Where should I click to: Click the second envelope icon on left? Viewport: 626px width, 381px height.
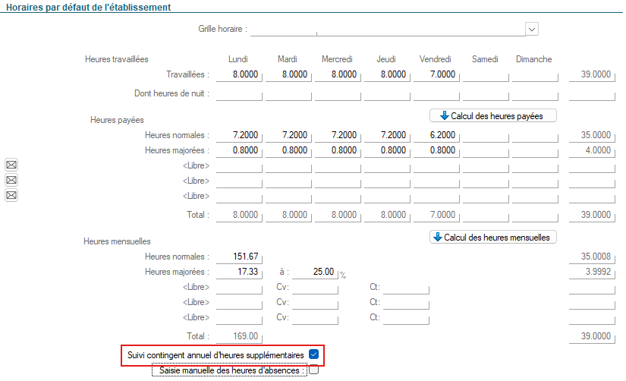11,181
